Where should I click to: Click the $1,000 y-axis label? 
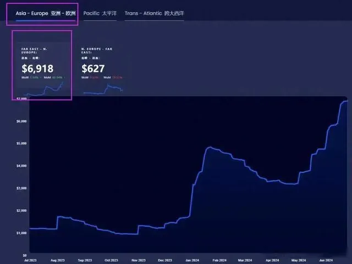(21, 233)
